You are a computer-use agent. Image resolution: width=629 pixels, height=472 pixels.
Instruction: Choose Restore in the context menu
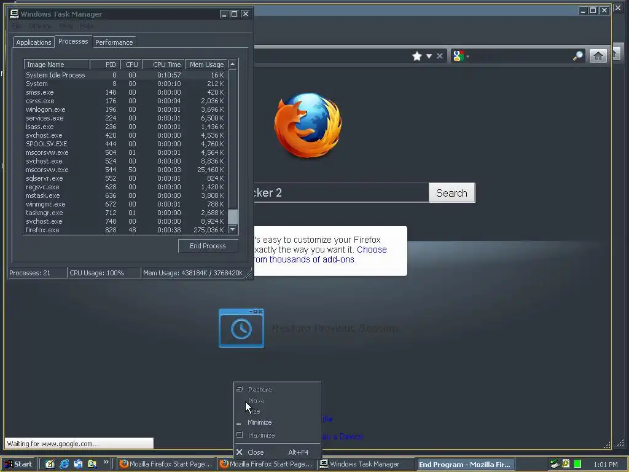click(277, 390)
